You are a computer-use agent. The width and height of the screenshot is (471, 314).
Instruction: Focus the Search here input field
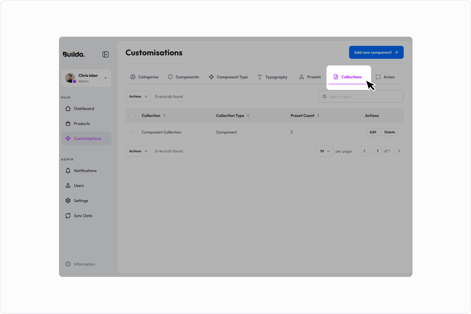coord(361,97)
